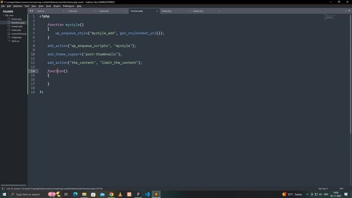This screenshot has height=198, width=352.
Task: Open the Edit menu
Action: tap(9, 6)
